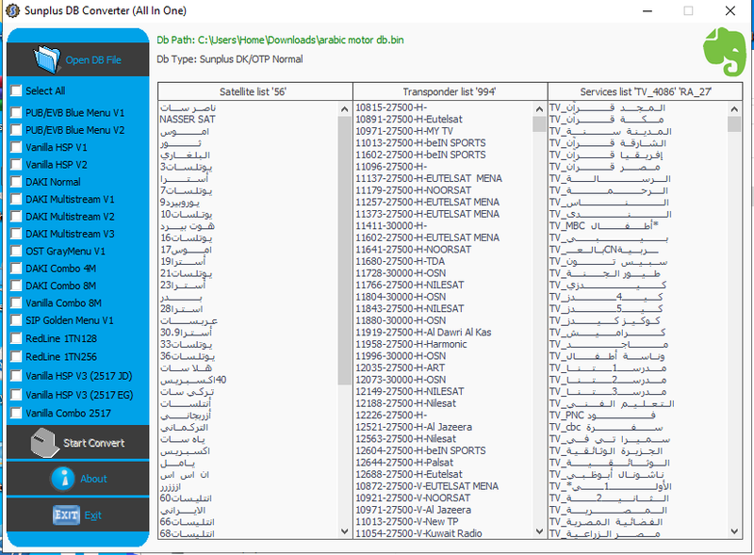Screen dimensions: 754x555
Task: Select transponder 11137-27500-H-EUTELSAT MENA
Action: pyautogui.click(x=429, y=178)
